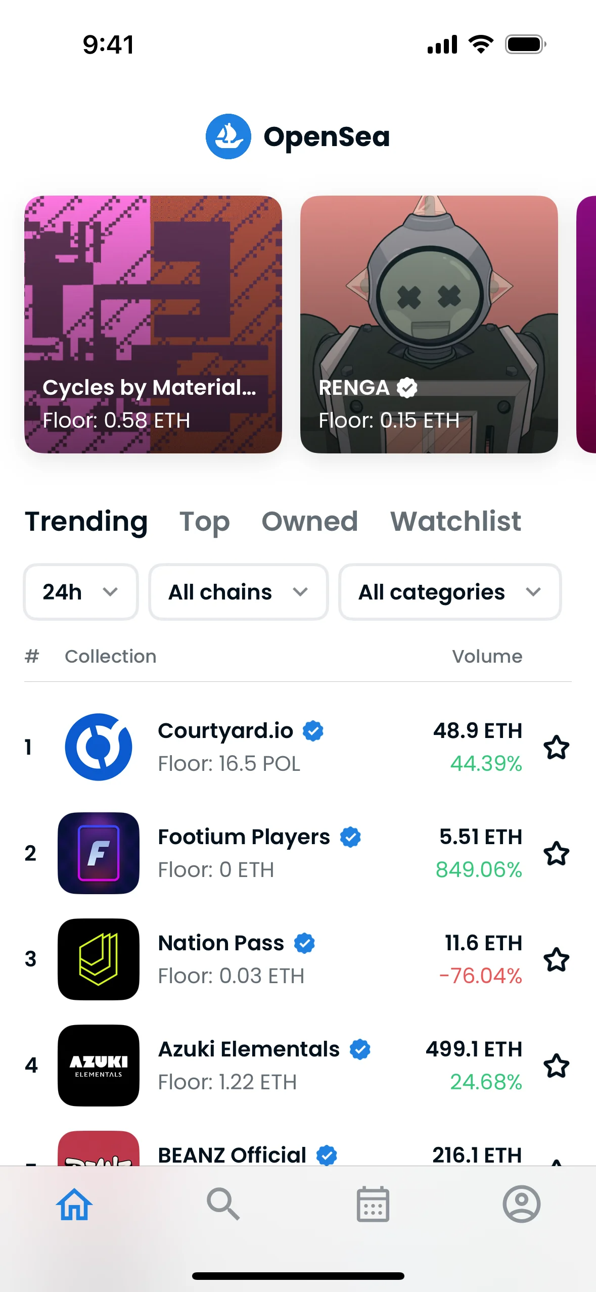The image size is (596, 1292).
Task: Switch to the Watchlist tab
Action: [455, 522]
